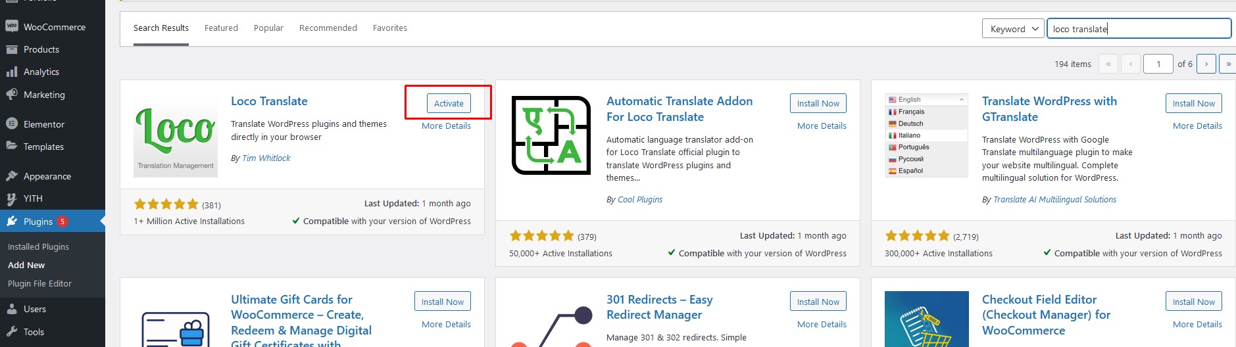Screen dimensions: 1236x347
Task: Click the Tools wrench icon
Action: (11, 332)
